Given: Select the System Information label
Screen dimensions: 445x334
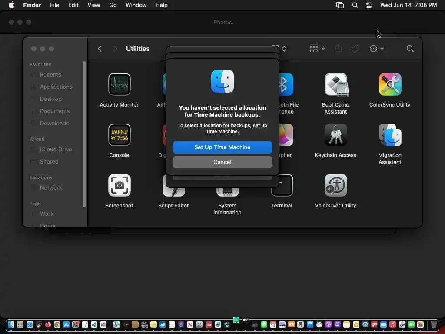Looking at the screenshot, I should 227,209.
